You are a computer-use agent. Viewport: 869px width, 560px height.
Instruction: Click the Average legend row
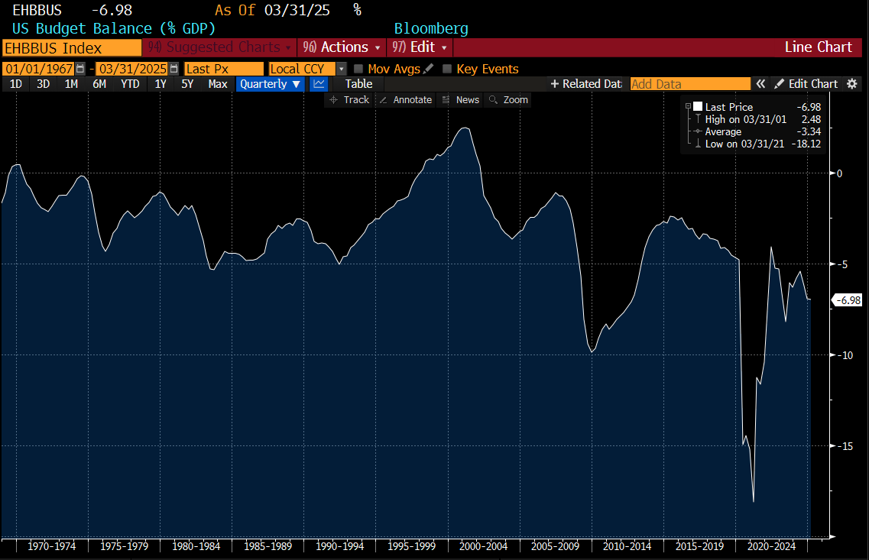(x=757, y=131)
